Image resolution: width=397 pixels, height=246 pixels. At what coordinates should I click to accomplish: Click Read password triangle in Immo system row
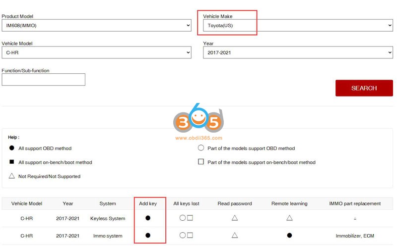click(x=235, y=236)
